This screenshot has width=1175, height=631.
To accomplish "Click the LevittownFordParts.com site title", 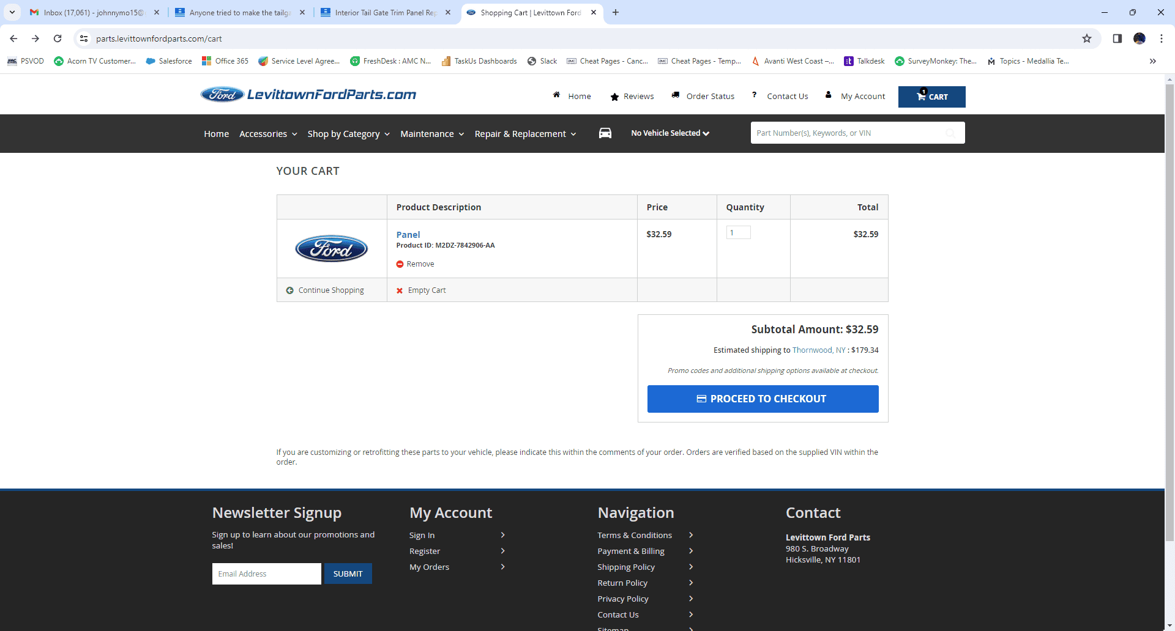I will point(332,95).
